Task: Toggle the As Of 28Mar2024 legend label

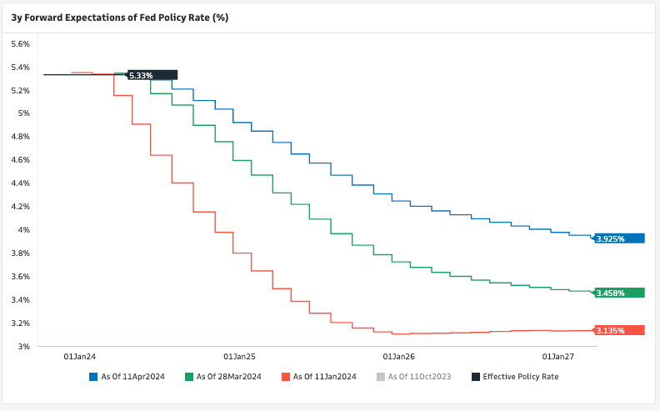Action: click(228, 377)
